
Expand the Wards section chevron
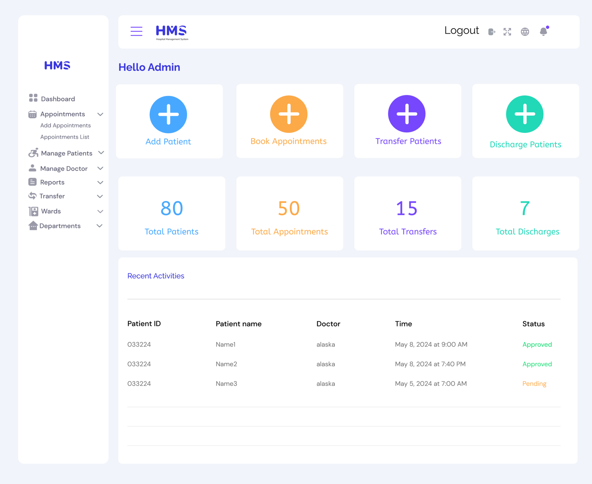click(x=100, y=211)
